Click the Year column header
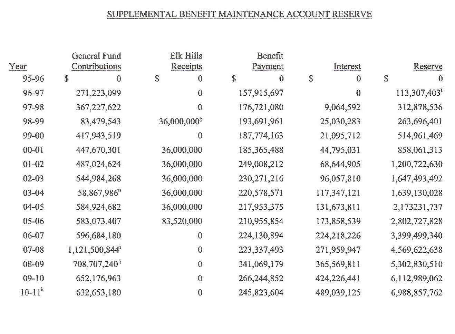 tap(18, 66)
